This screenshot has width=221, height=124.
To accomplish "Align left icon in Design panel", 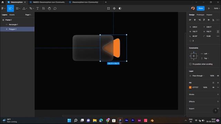I will (190, 20).
